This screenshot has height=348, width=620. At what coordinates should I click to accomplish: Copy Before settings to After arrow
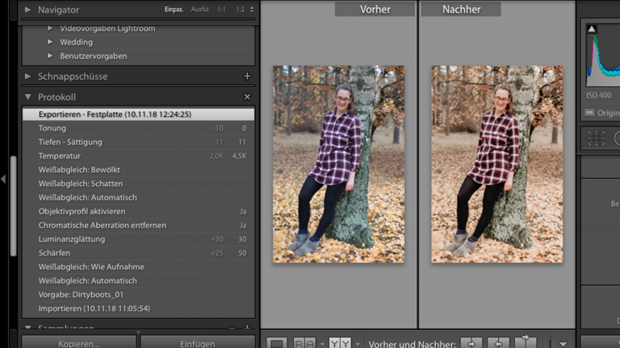tap(471, 343)
